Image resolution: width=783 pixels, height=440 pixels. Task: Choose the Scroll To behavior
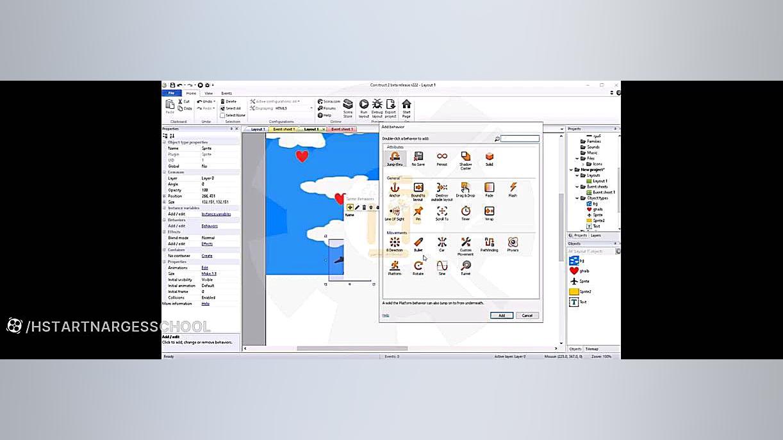(441, 213)
